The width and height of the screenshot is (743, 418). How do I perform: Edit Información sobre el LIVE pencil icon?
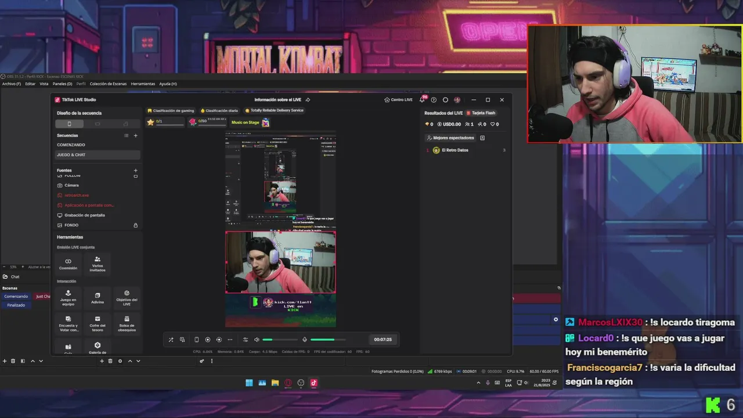click(308, 100)
